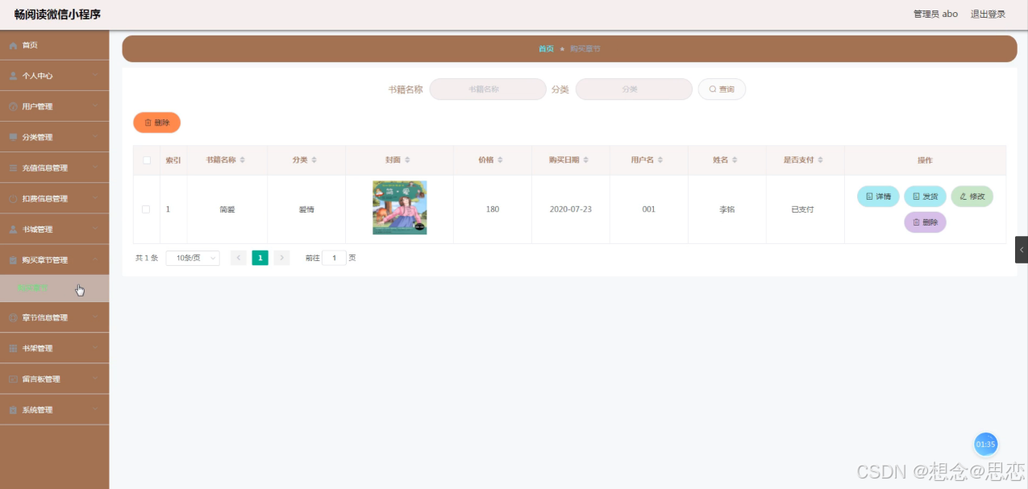Expand 个人中心 using its chevron arrow
Screen dimensions: 1028x489
pyautogui.click(x=95, y=76)
